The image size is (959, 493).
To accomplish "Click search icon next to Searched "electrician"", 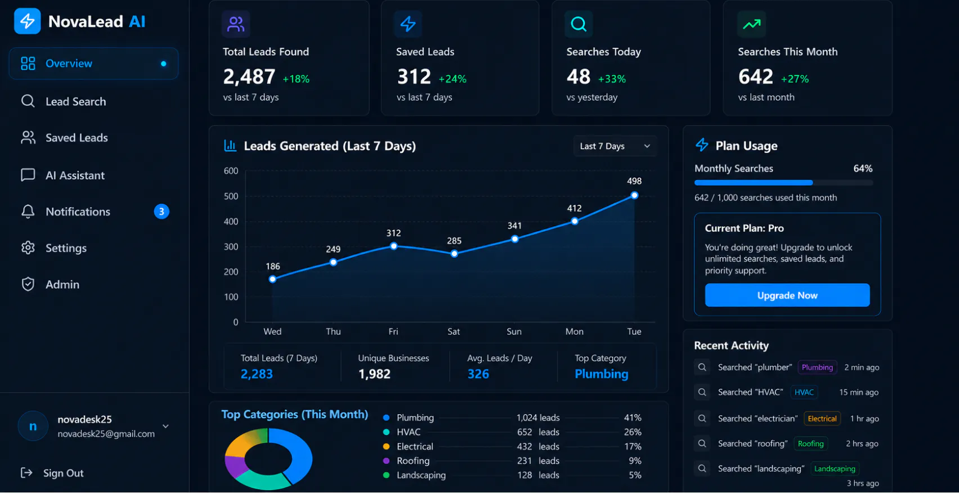I will click(702, 419).
